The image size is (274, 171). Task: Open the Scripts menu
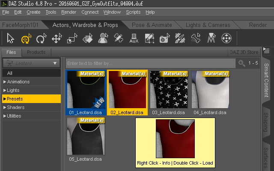coord(133,12)
